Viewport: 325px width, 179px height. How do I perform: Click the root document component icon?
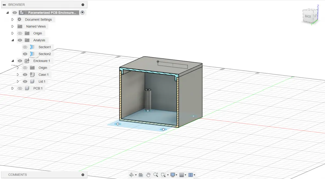(22, 13)
